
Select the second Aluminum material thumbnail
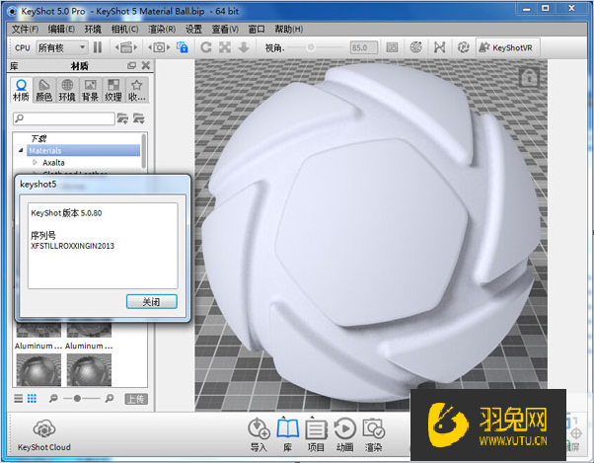coord(89,331)
